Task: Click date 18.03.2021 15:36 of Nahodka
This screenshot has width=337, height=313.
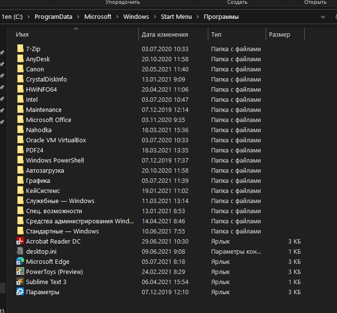Action: [165, 130]
